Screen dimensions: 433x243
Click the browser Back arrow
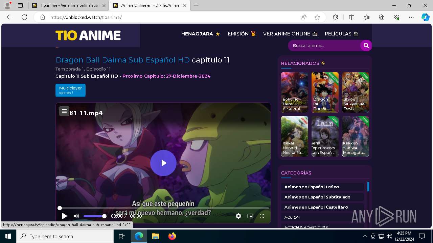pyautogui.click(x=9, y=17)
